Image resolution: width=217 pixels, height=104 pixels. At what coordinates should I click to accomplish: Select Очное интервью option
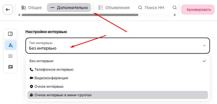(49, 86)
